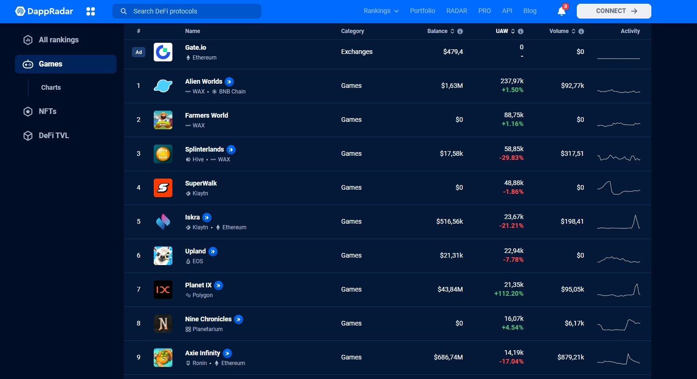697x379 pixels.
Task: Click the SuperWalk logo
Action: [163, 188]
